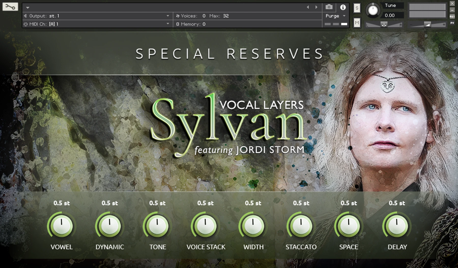Screen dimensions: 458x268
Task: Go to previous instrument with left arrow
Action: click(308, 7)
